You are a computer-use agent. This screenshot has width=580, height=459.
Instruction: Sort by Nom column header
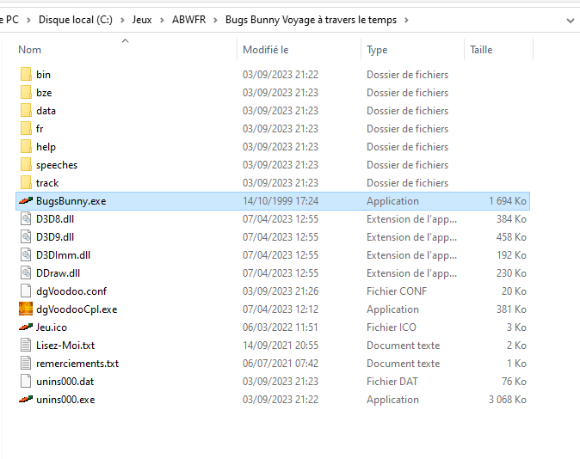pyautogui.click(x=29, y=50)
